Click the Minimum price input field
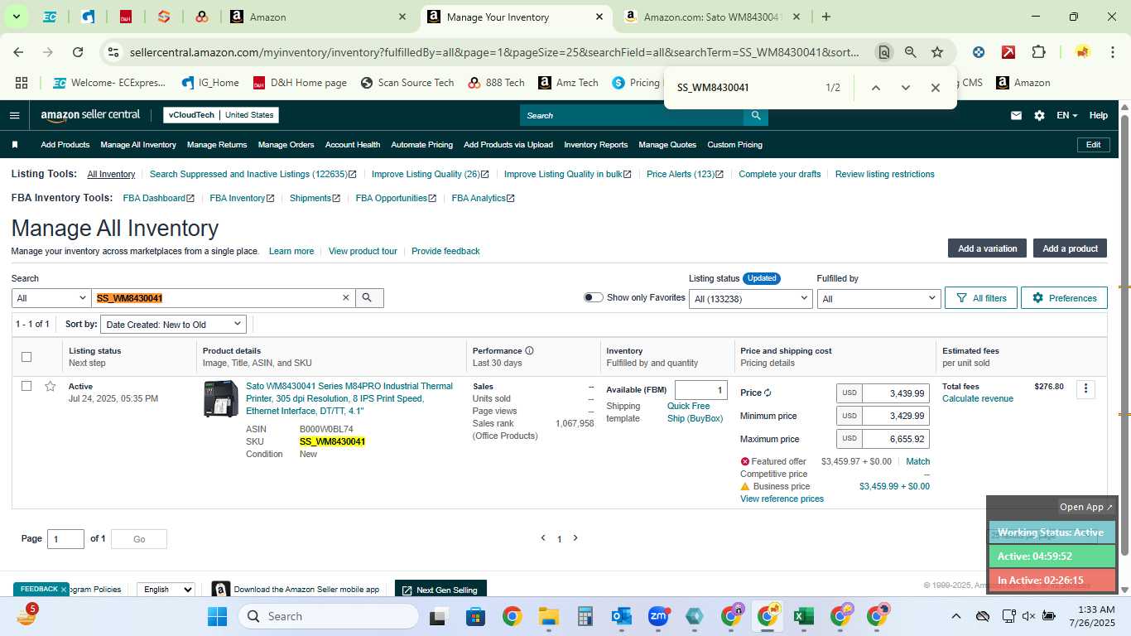This screenshot has width=1131, height=636. [x=894, y=416]
